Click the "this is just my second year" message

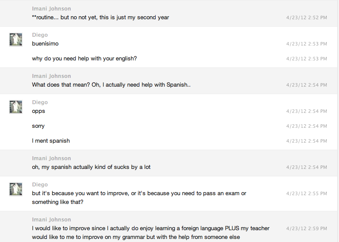pyautogui.click(x=100, y=18)
